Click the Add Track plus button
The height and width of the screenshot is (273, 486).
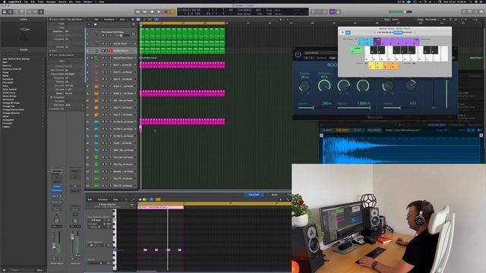click(x=89, y=24)
